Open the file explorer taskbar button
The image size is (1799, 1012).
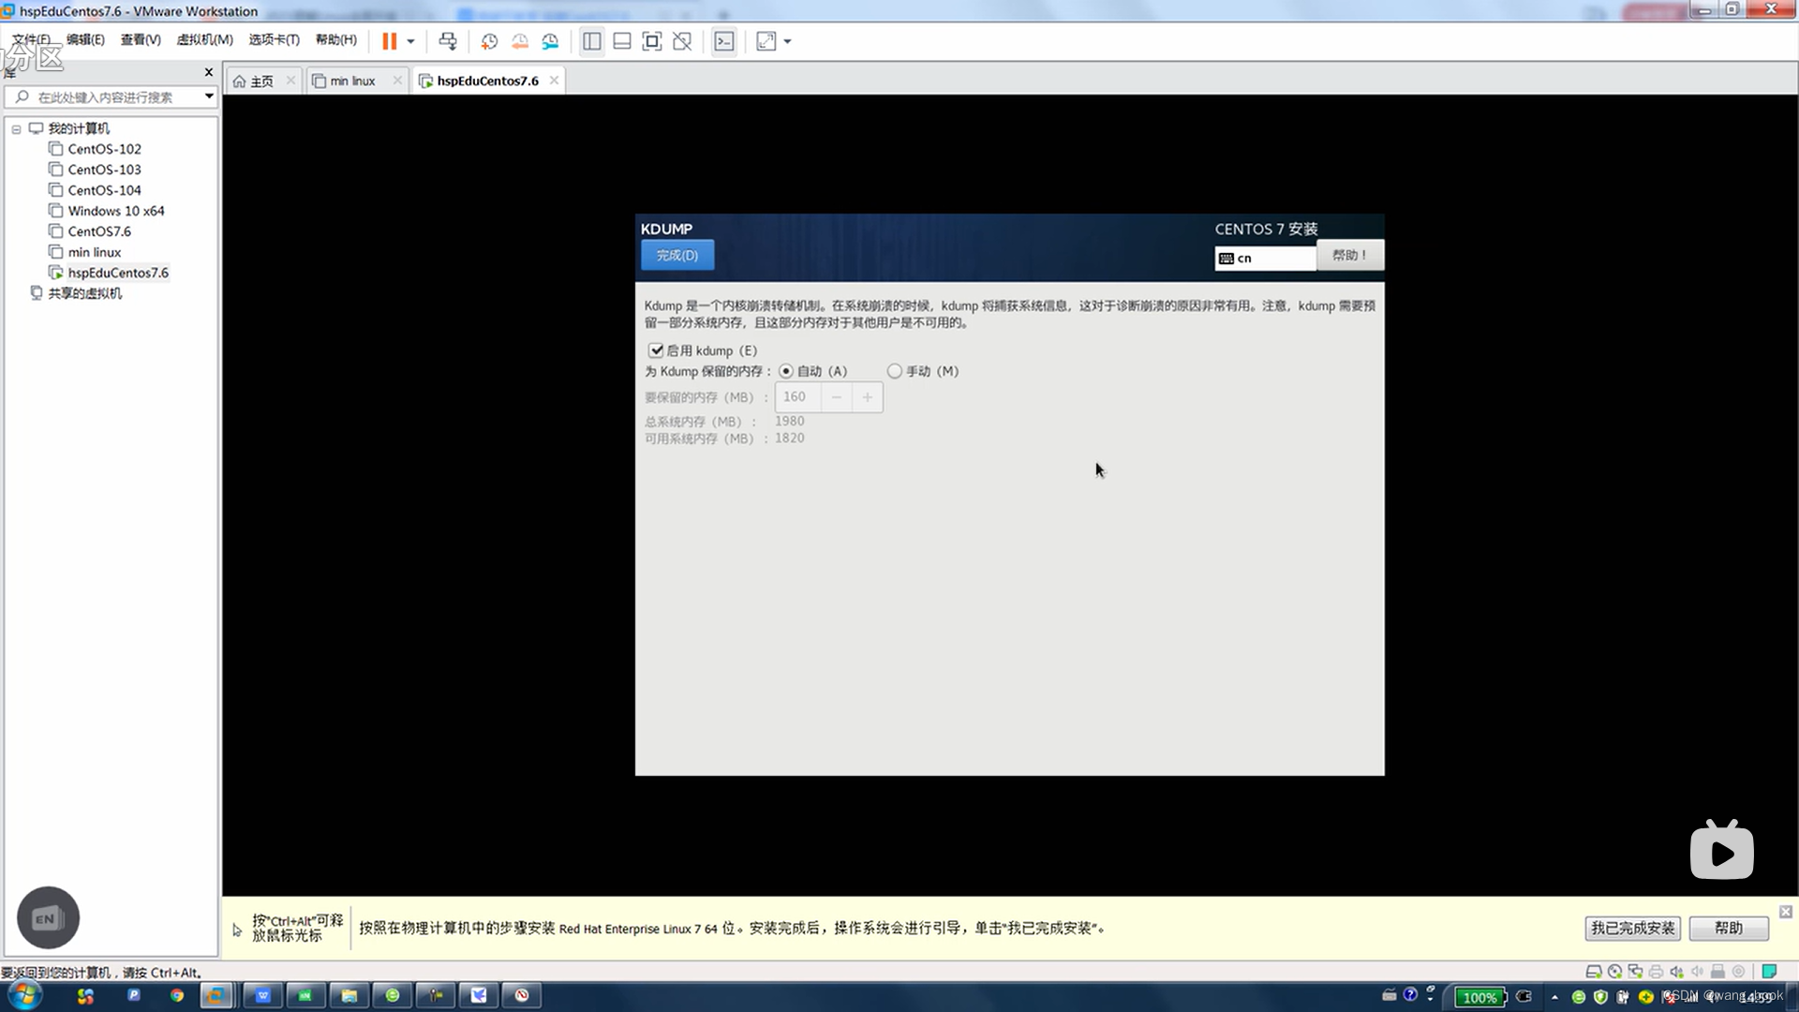point(349,995)
